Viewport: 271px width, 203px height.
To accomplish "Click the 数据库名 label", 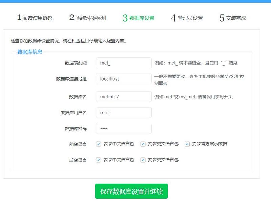I will point(78,97).
